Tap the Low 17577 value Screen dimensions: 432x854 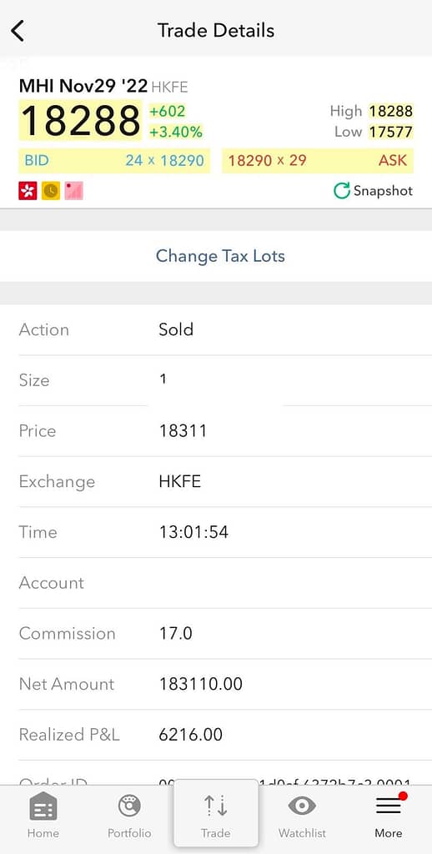pyautogui.click(x=390, y=132)
